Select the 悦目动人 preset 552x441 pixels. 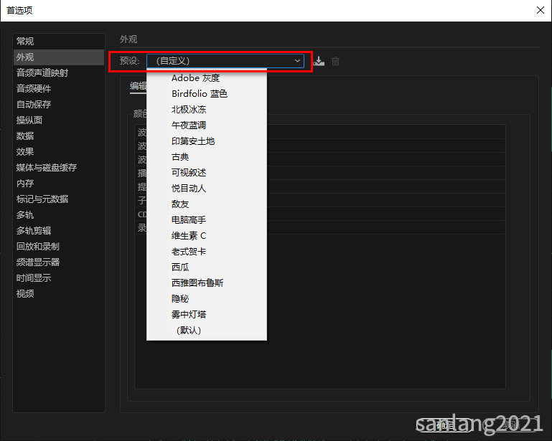pyautogui.click(x=207, y=189)
